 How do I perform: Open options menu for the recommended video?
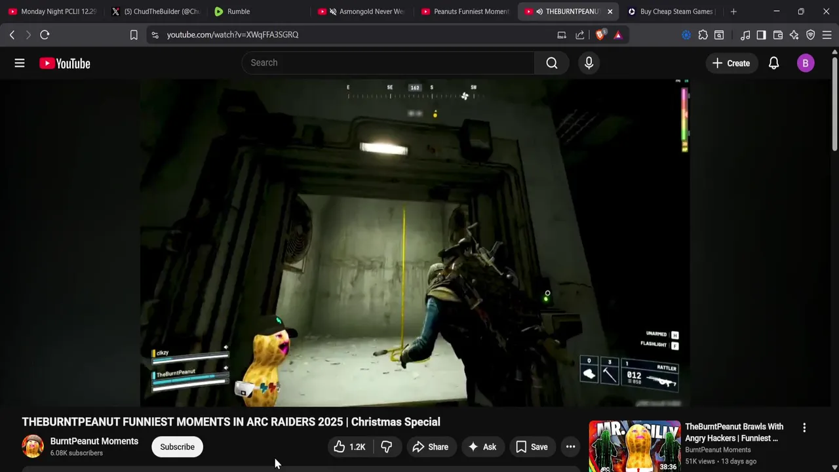coord(804,427)
